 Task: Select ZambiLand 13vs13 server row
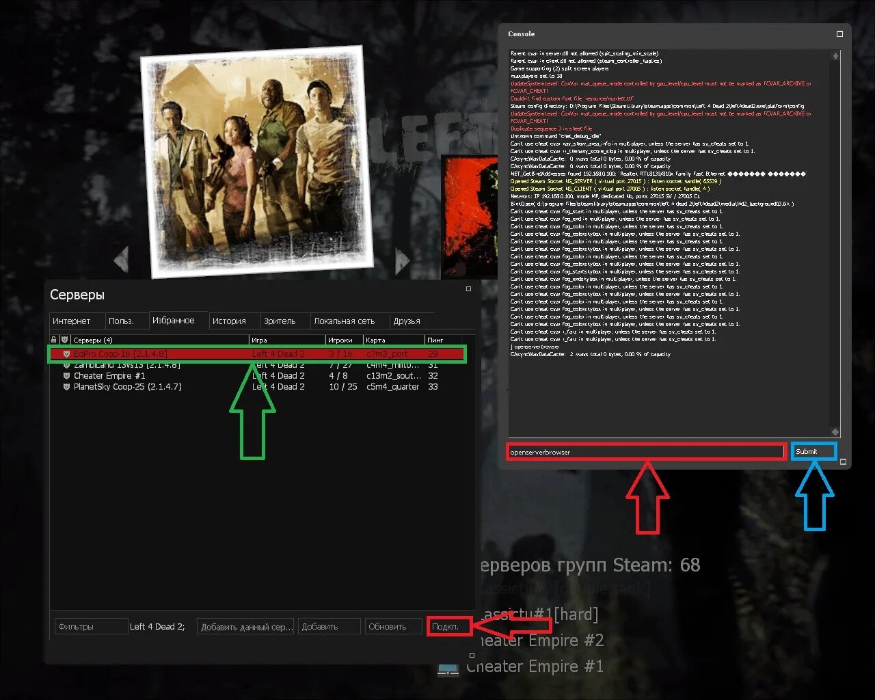[257, 365]
